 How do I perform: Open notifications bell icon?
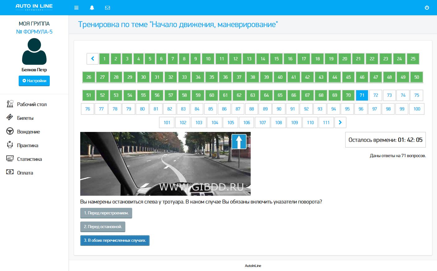pos(92,8)
